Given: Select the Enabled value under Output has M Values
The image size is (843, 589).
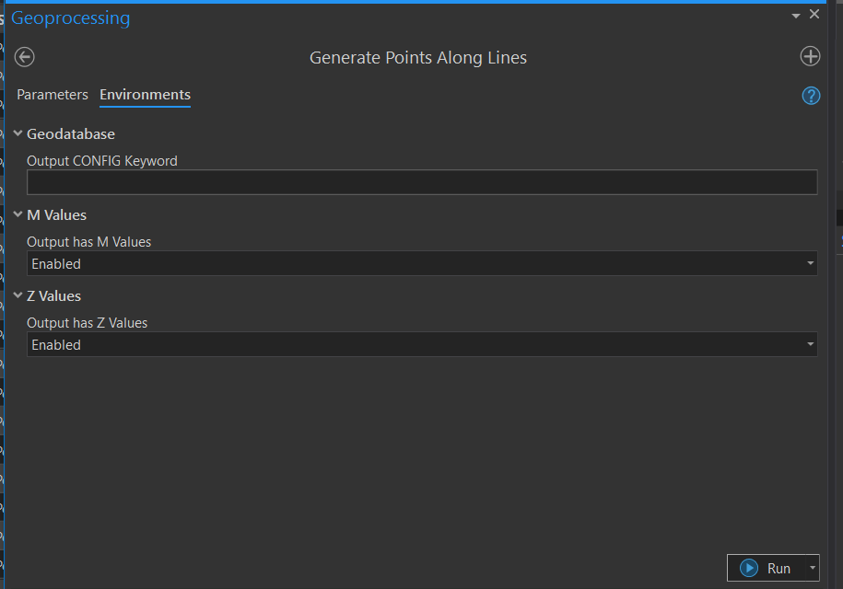Looking at the screenshot, I should tap(56, 263).
